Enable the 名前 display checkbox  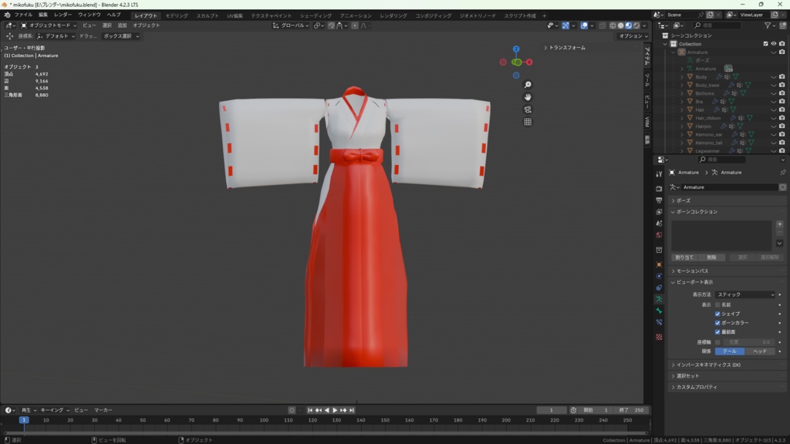[x=717, y=304]
